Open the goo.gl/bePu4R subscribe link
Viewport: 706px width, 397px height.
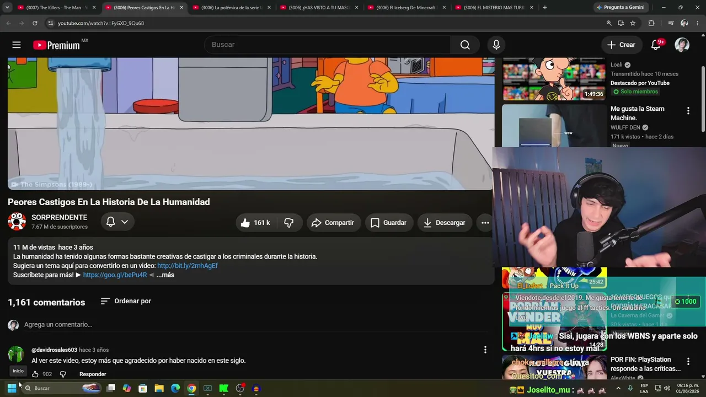[x=115, y=275]
